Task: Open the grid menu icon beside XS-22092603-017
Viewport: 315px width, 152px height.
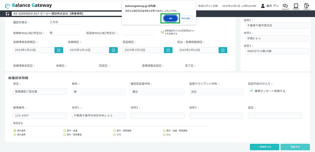Action: pyautogui.click(x=8, y=14)
